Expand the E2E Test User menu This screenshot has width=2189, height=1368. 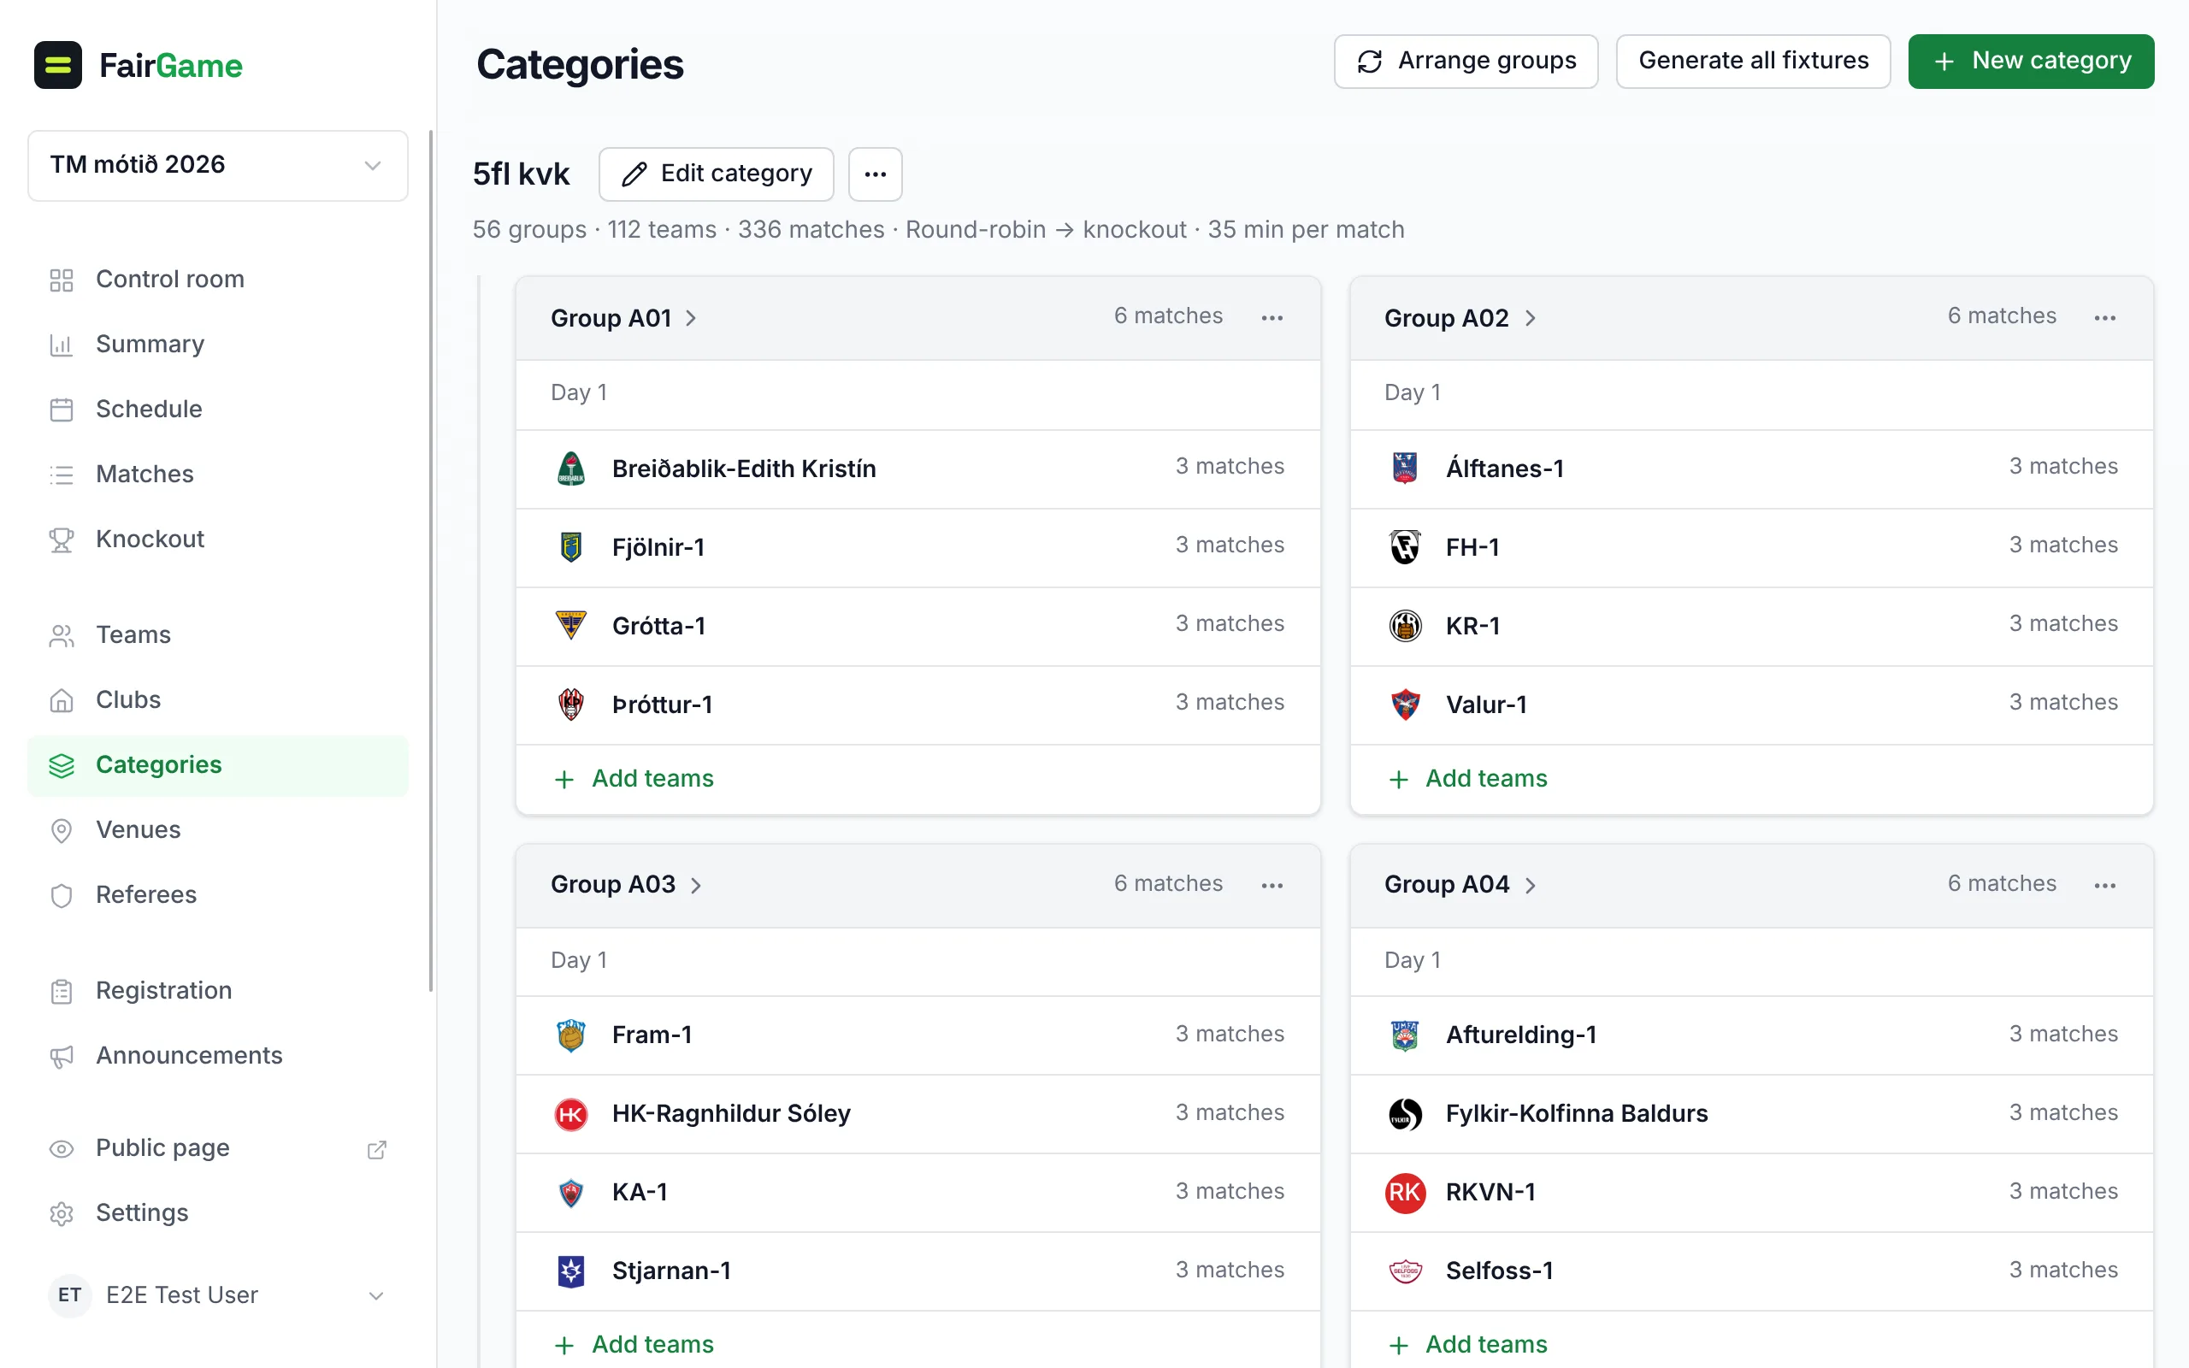point(218,1295)
